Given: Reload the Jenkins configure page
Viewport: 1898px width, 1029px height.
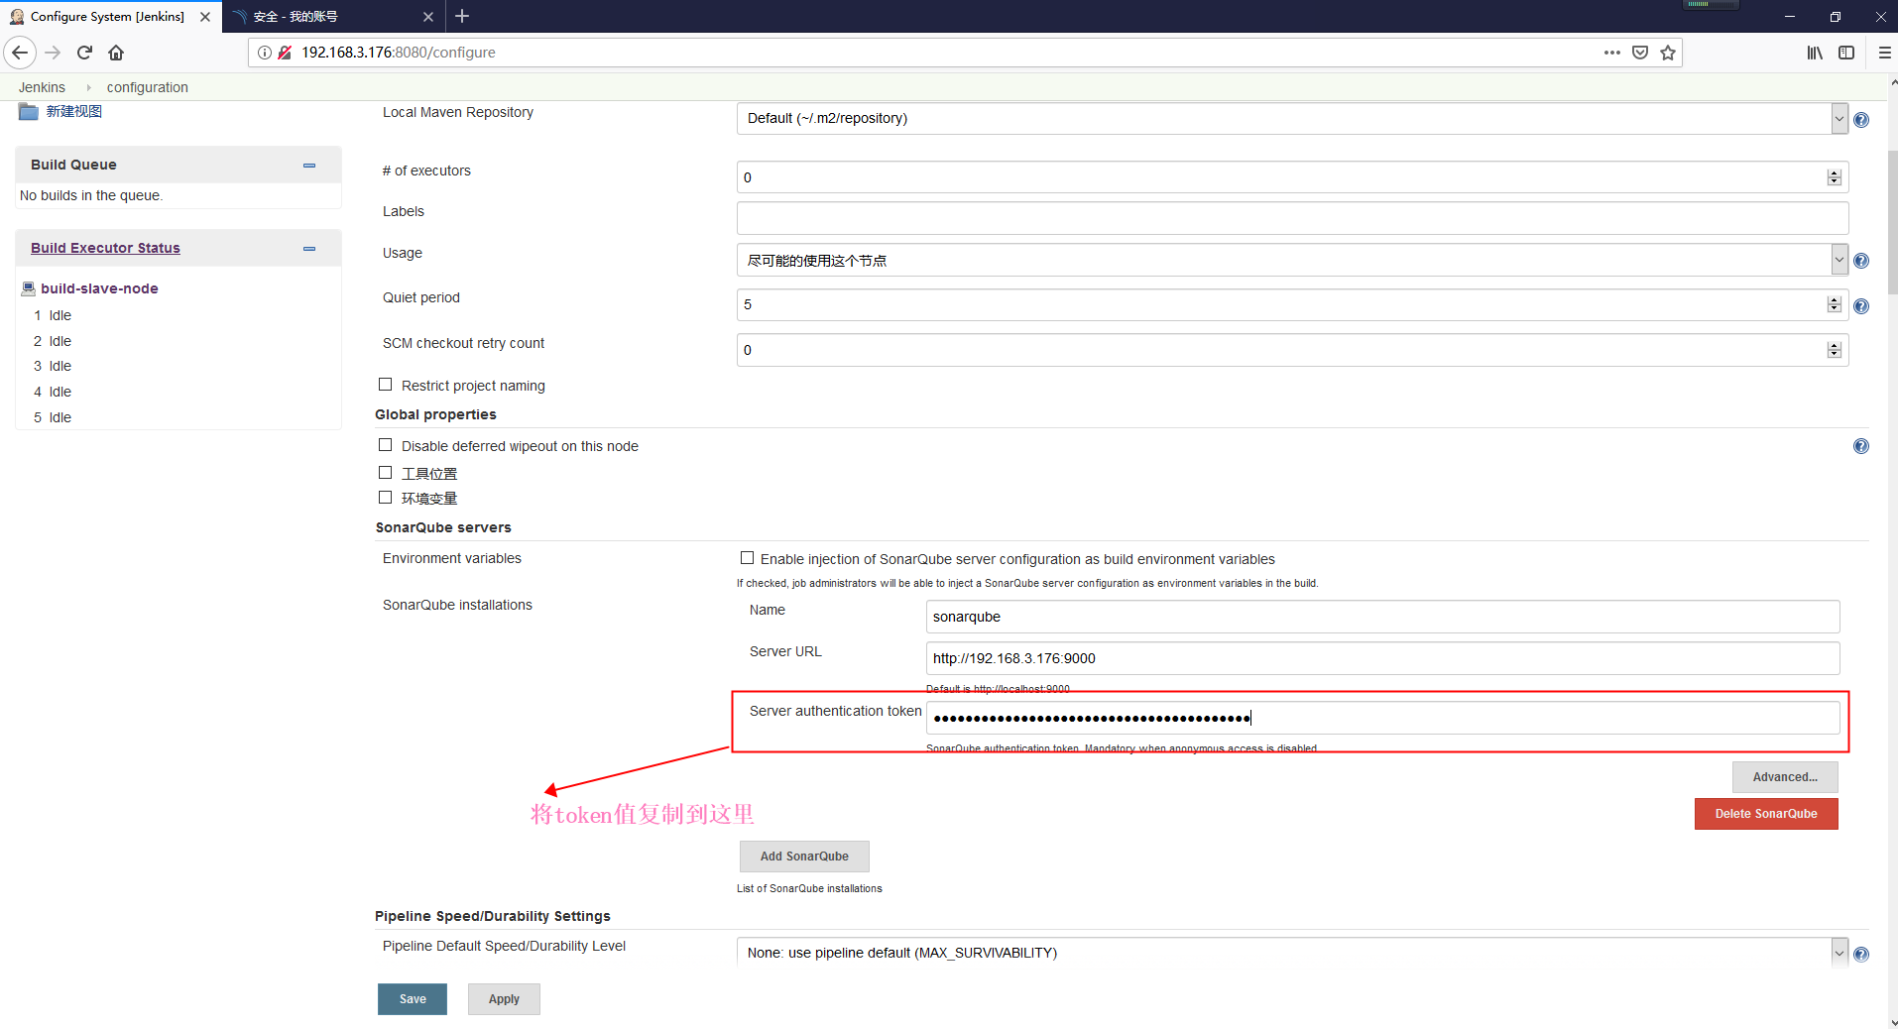Looking at the screenshot, I should coord(83,53).
